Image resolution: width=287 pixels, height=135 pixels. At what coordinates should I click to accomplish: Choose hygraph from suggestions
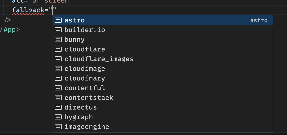point(79,117)
